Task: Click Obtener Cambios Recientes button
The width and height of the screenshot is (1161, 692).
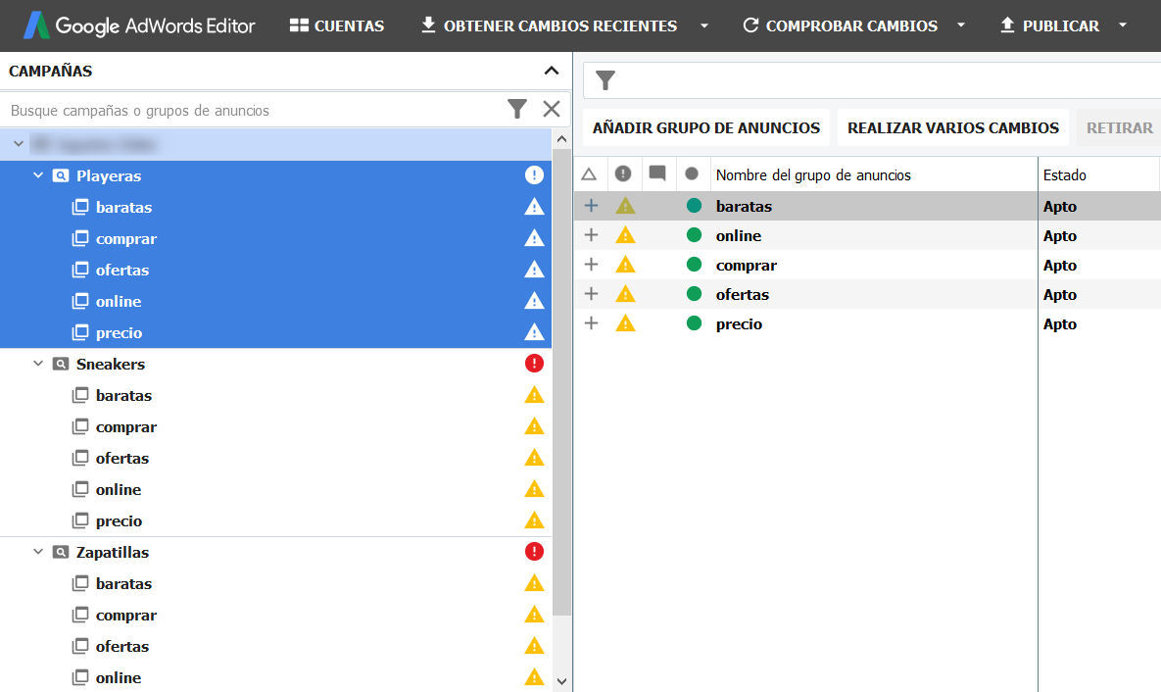Action: click(549, 25)
